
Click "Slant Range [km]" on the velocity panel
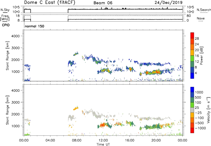[7, 110]
